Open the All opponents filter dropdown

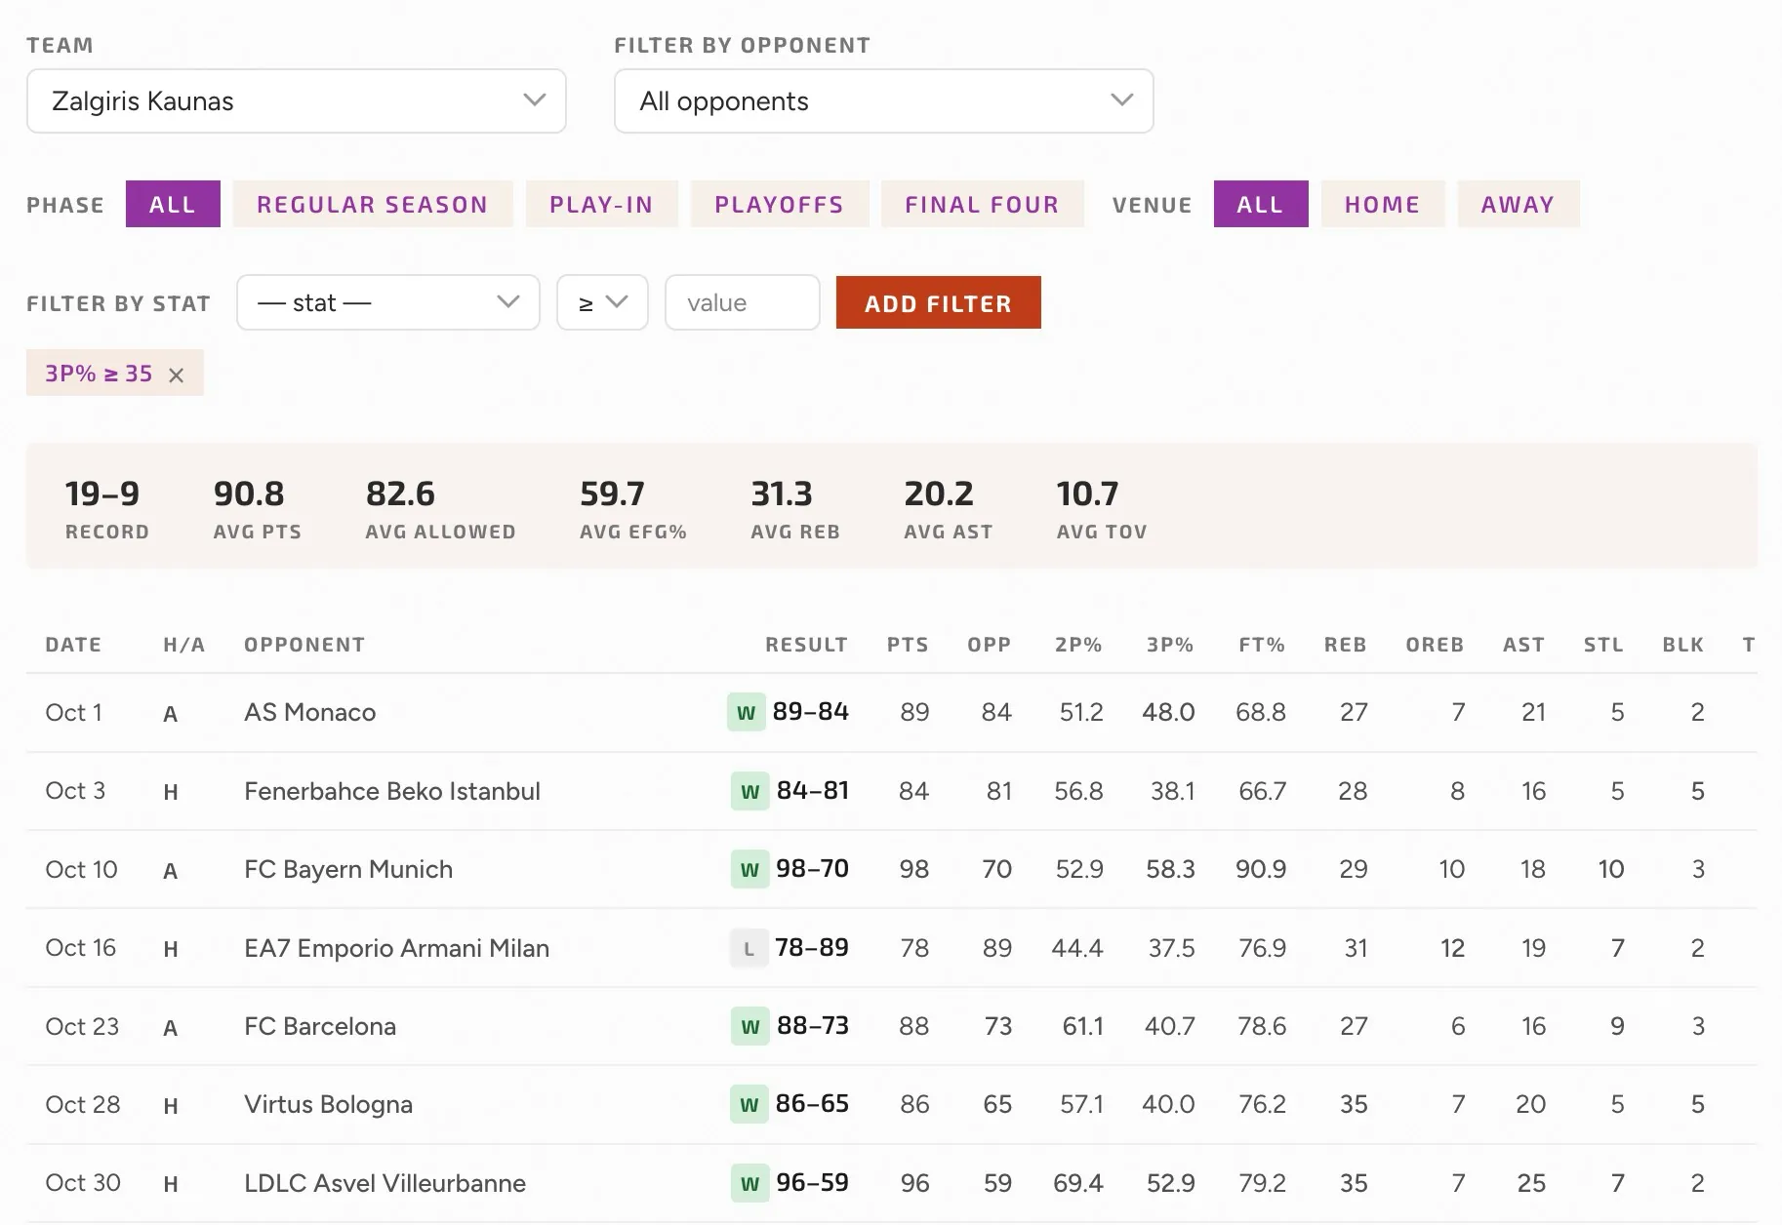883,100
